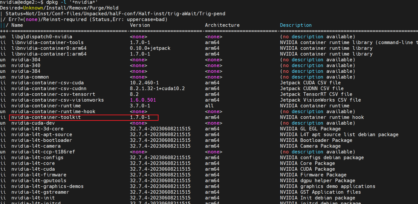The width and height of the screenshot is (418, 204).
Task: Click description 'NVIDIA Bootloader Package'
Action: click(316, 140)
